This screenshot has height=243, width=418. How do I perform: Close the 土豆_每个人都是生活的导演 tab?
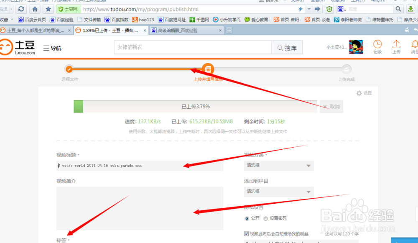(x=69, y=31)
